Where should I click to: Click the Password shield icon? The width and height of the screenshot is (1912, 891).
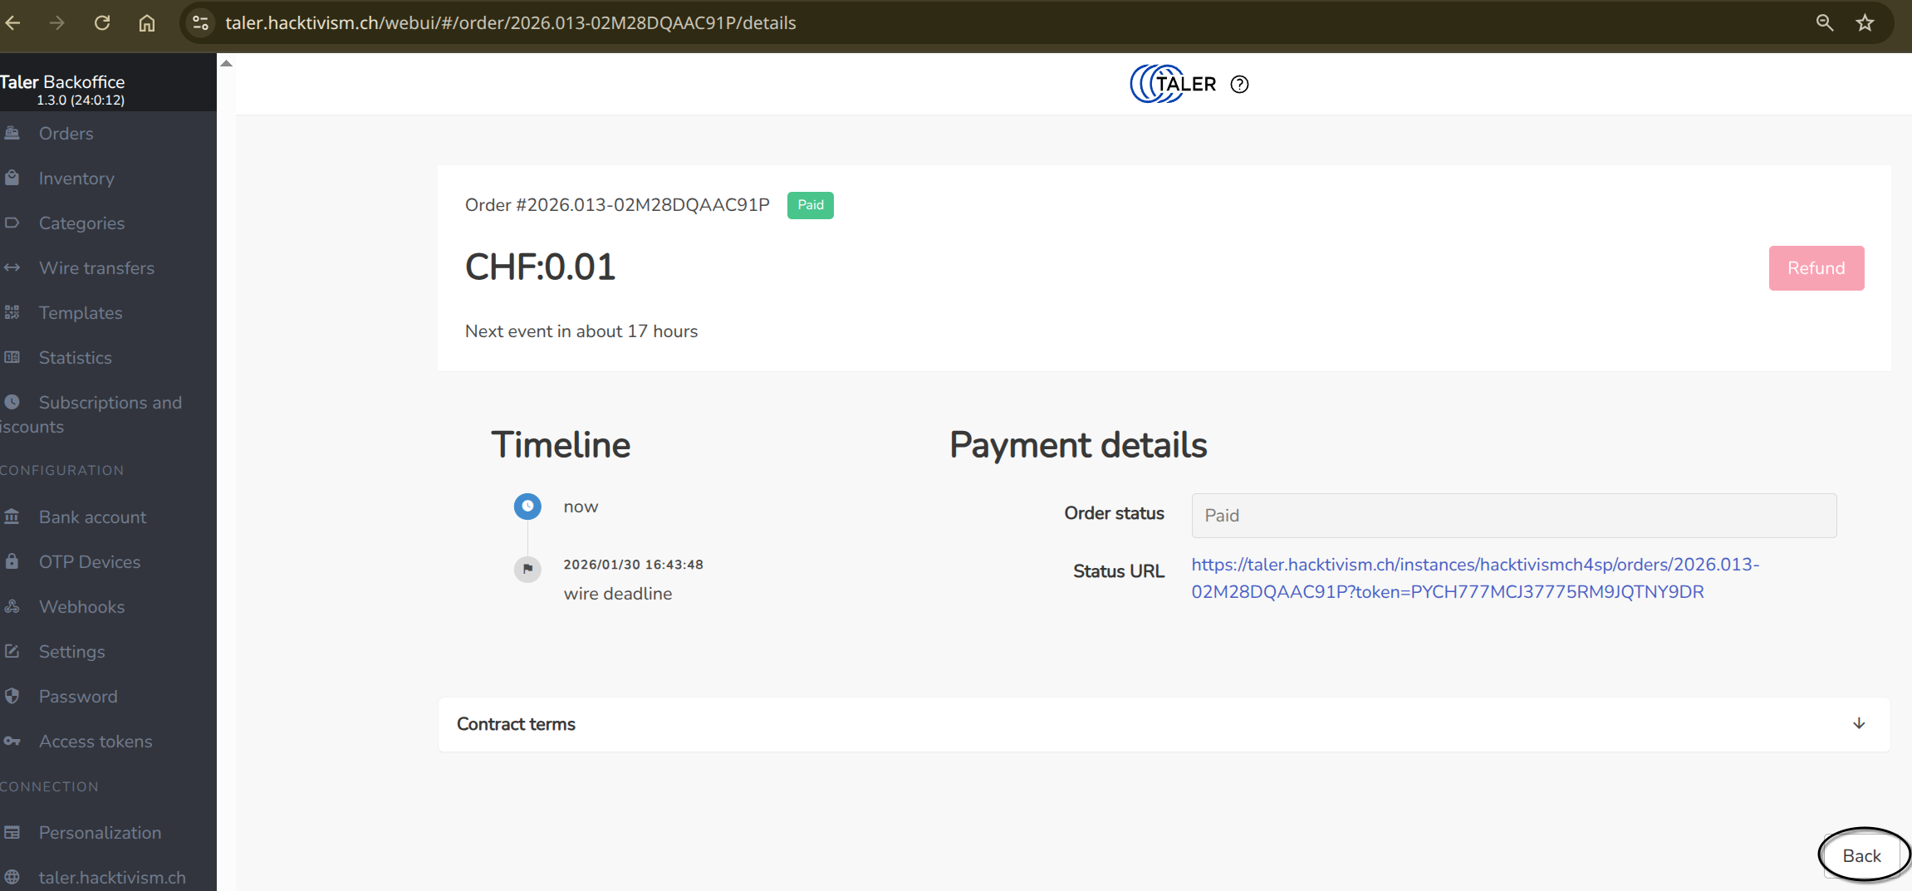coord(12,696)
